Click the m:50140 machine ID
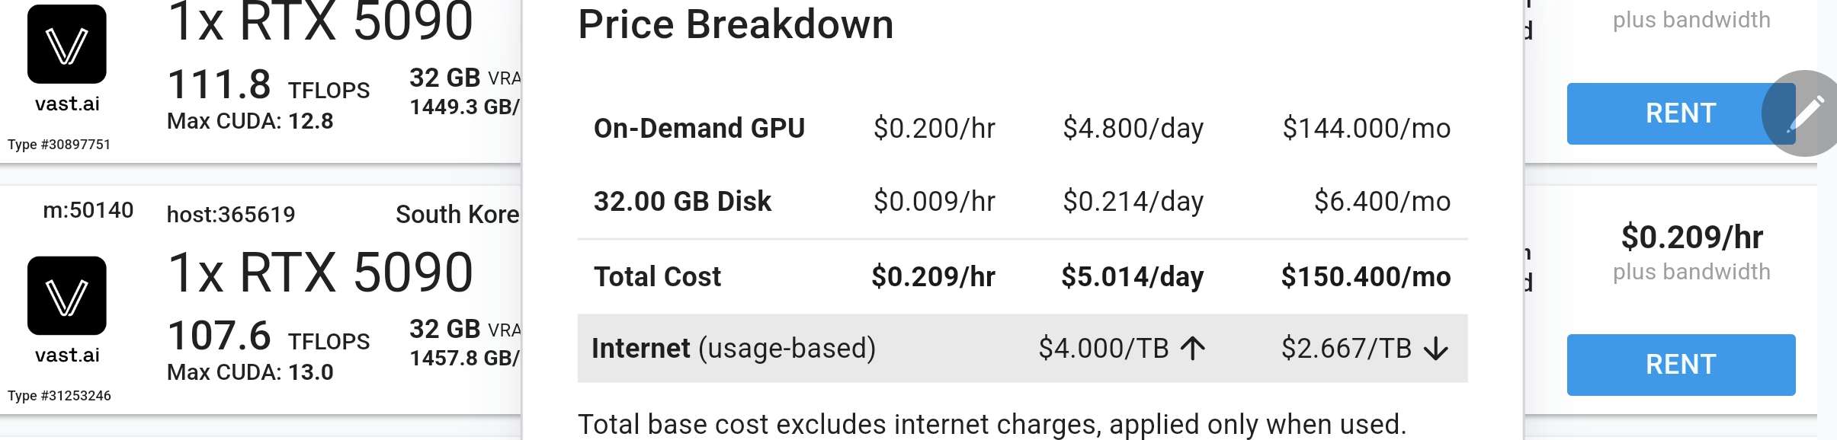This screenshot has height=440, width=1837. [88, 210]
